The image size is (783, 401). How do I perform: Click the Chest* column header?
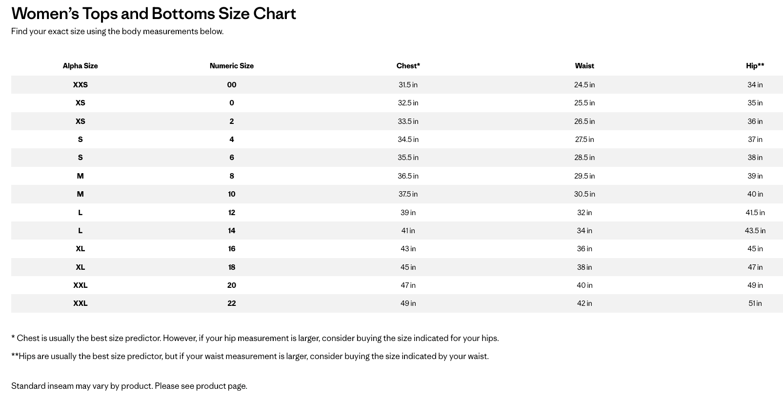tap(408, 66)
